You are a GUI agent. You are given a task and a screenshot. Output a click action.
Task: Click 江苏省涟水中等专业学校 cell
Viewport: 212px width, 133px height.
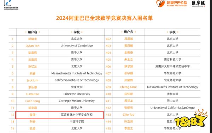[x=77, y=115]
